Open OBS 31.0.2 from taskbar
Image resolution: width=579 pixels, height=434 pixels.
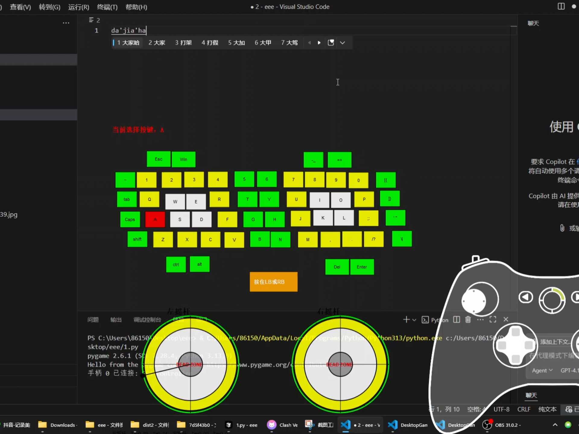(502, 425)
